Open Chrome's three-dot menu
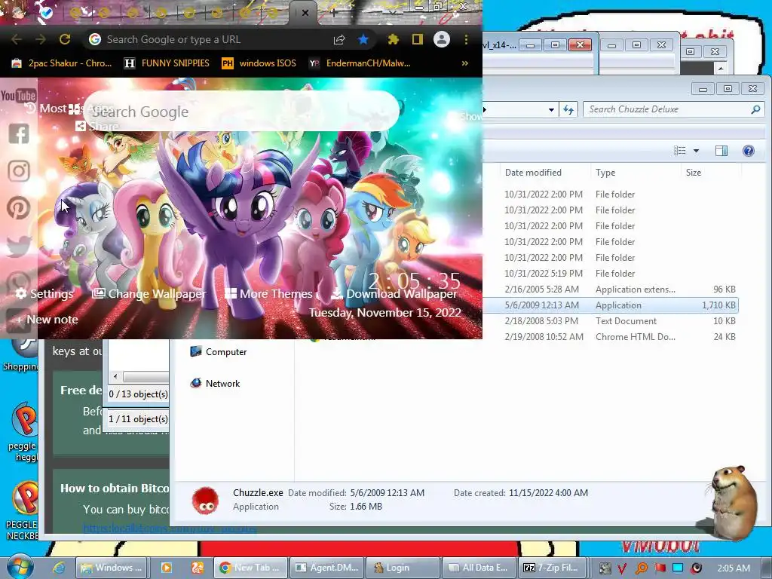The width and height of the screenshot is (772, 579). point(466,39)
